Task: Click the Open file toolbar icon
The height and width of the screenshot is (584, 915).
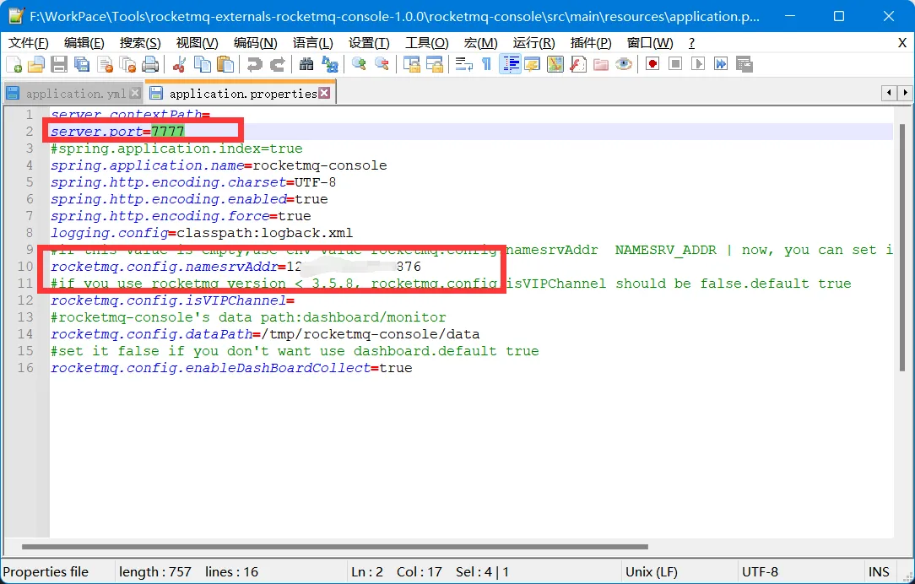Action: coord(36,64)
